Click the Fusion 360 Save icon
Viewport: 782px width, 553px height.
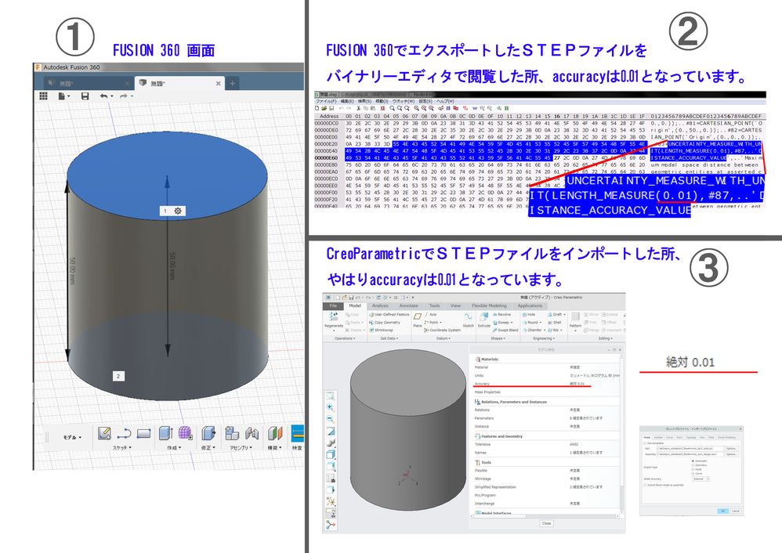[x=85, y=96]
